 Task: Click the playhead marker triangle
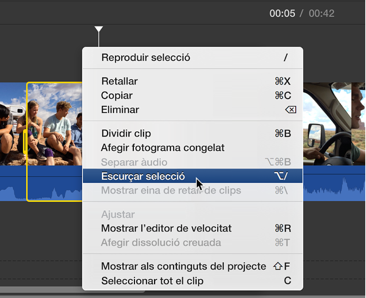[99, 29]
